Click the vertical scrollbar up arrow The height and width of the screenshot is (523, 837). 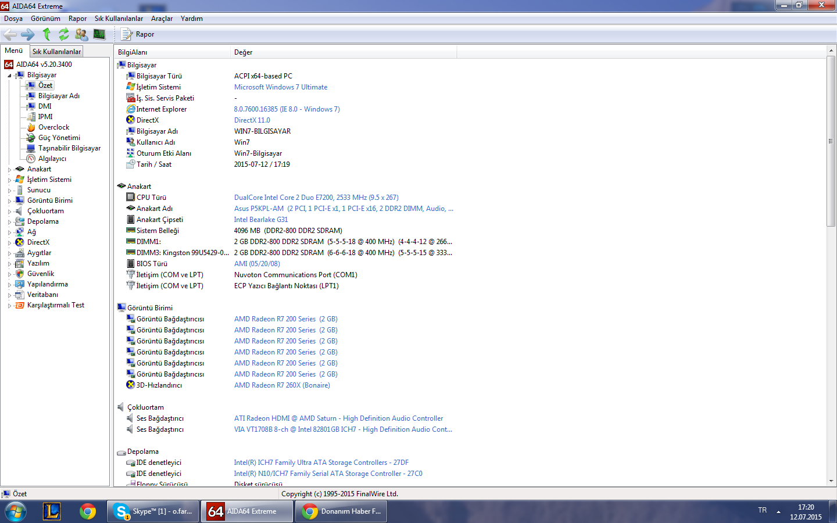[x=831, y=52]
